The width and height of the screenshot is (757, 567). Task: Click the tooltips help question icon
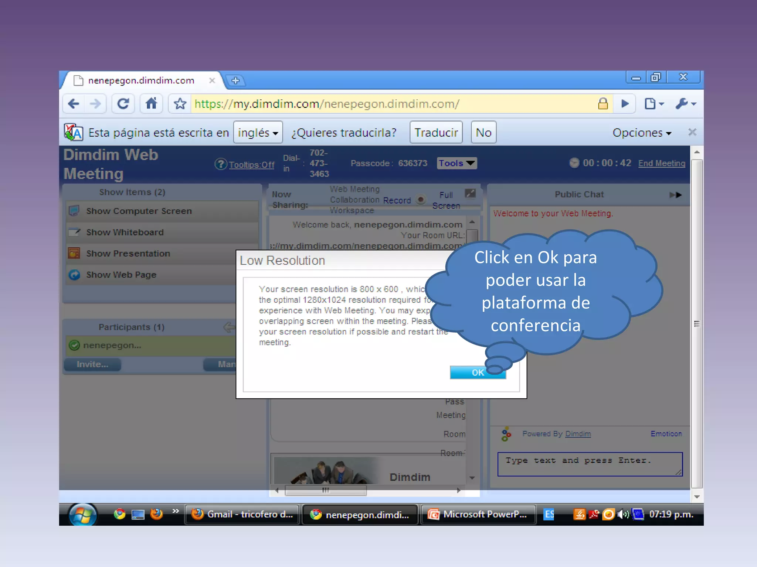coord(221,164)
